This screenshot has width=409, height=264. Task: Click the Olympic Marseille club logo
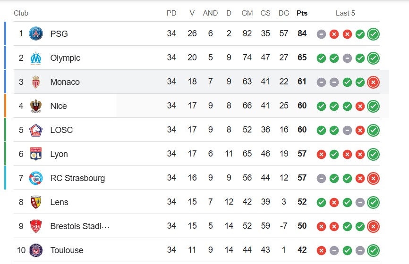(x=36, y=58)
